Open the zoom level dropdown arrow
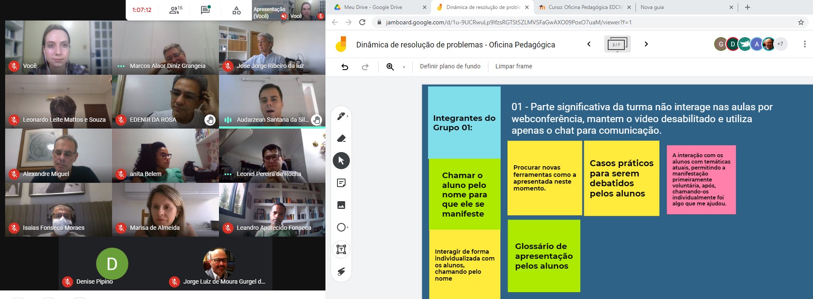 [404, 67]
